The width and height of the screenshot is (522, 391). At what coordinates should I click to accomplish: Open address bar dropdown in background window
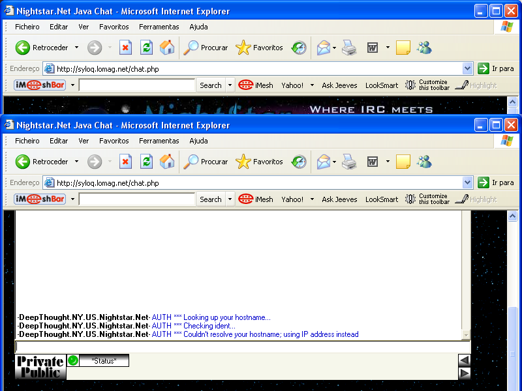(467, 68)
